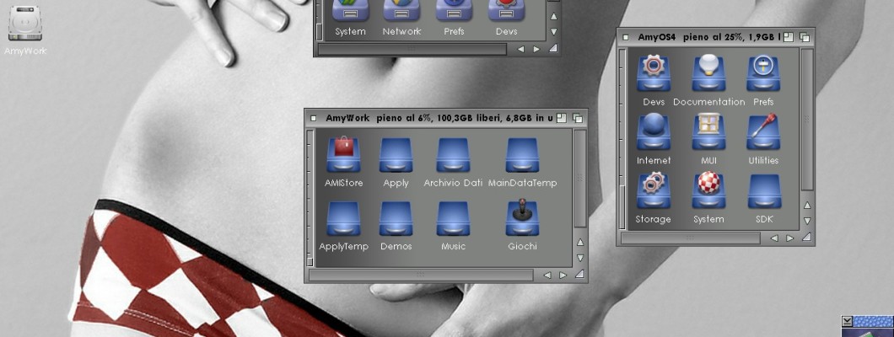
Task: Open the Giochi joystick drawer
Action: (522, 218)
